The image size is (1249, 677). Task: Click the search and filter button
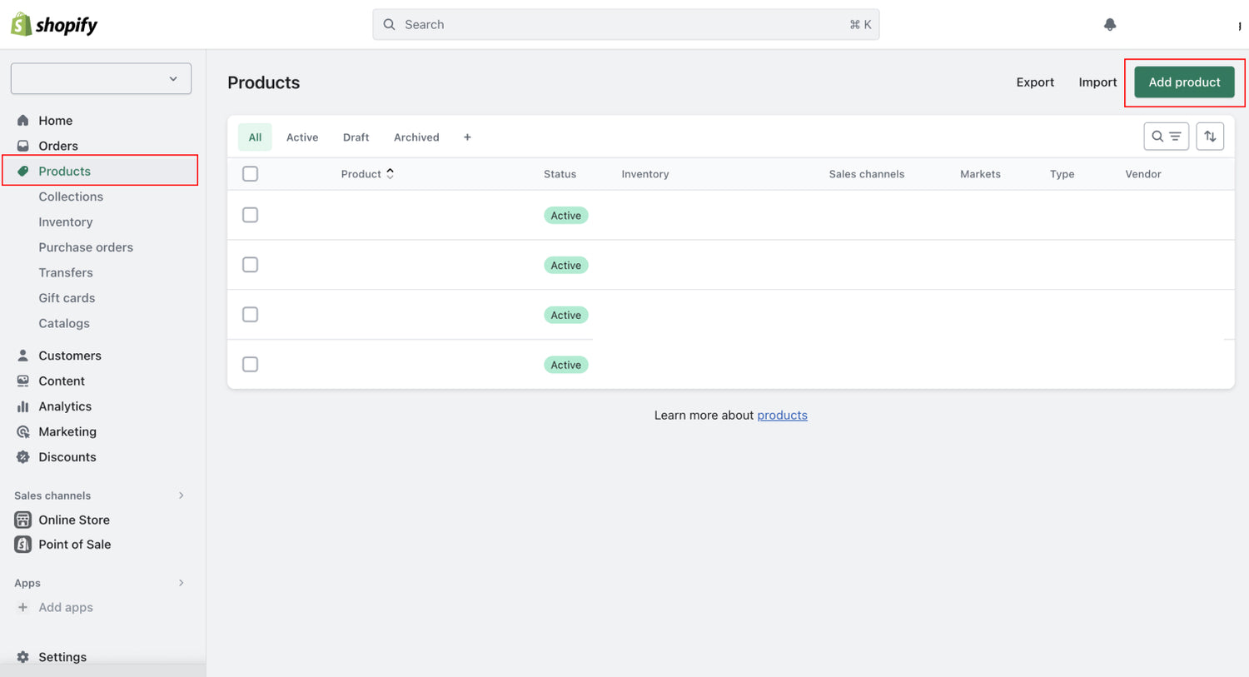[1166, 137]
